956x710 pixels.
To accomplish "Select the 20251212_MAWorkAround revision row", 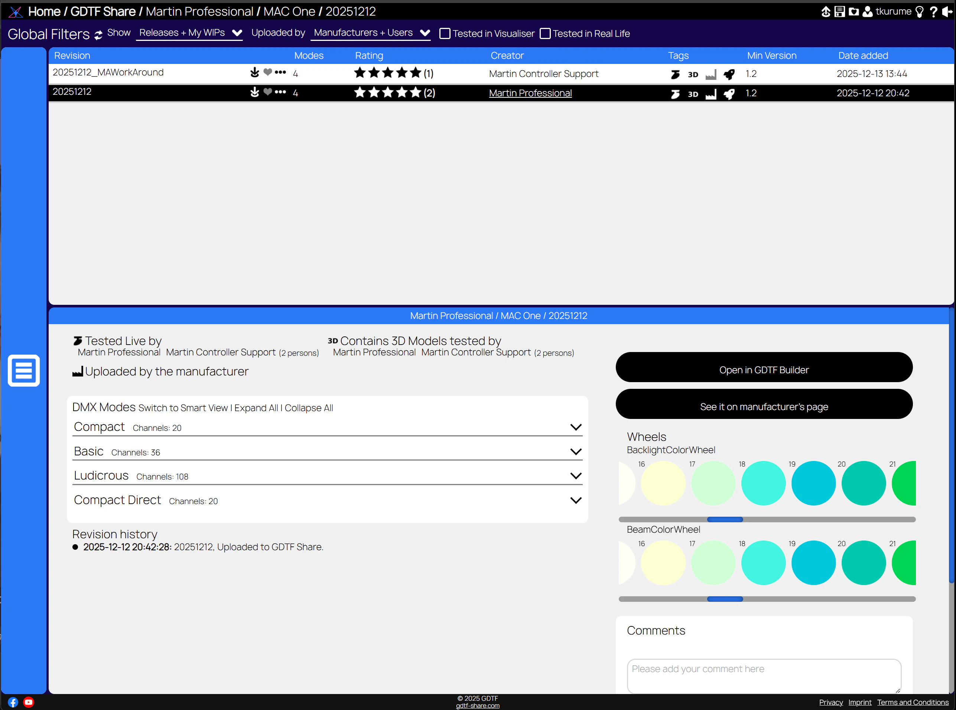I will tap(501, 74).
